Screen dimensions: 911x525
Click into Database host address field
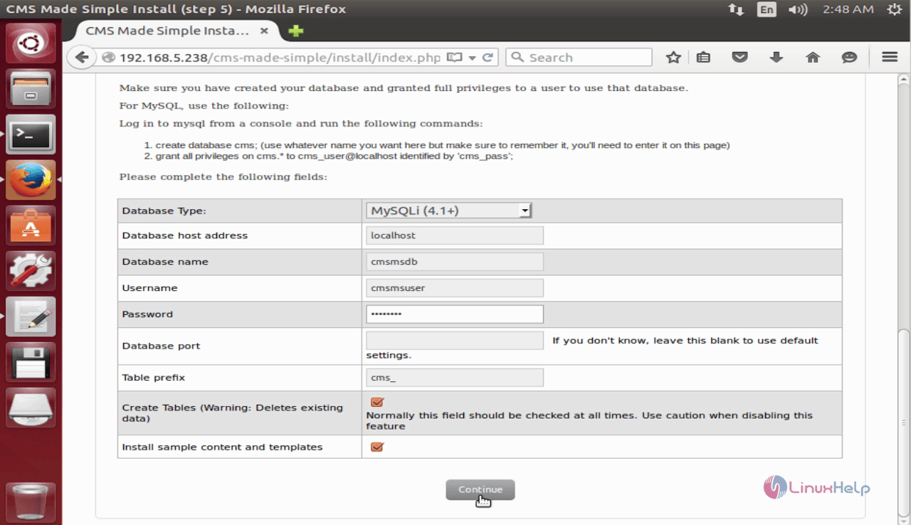click(455, 235)
